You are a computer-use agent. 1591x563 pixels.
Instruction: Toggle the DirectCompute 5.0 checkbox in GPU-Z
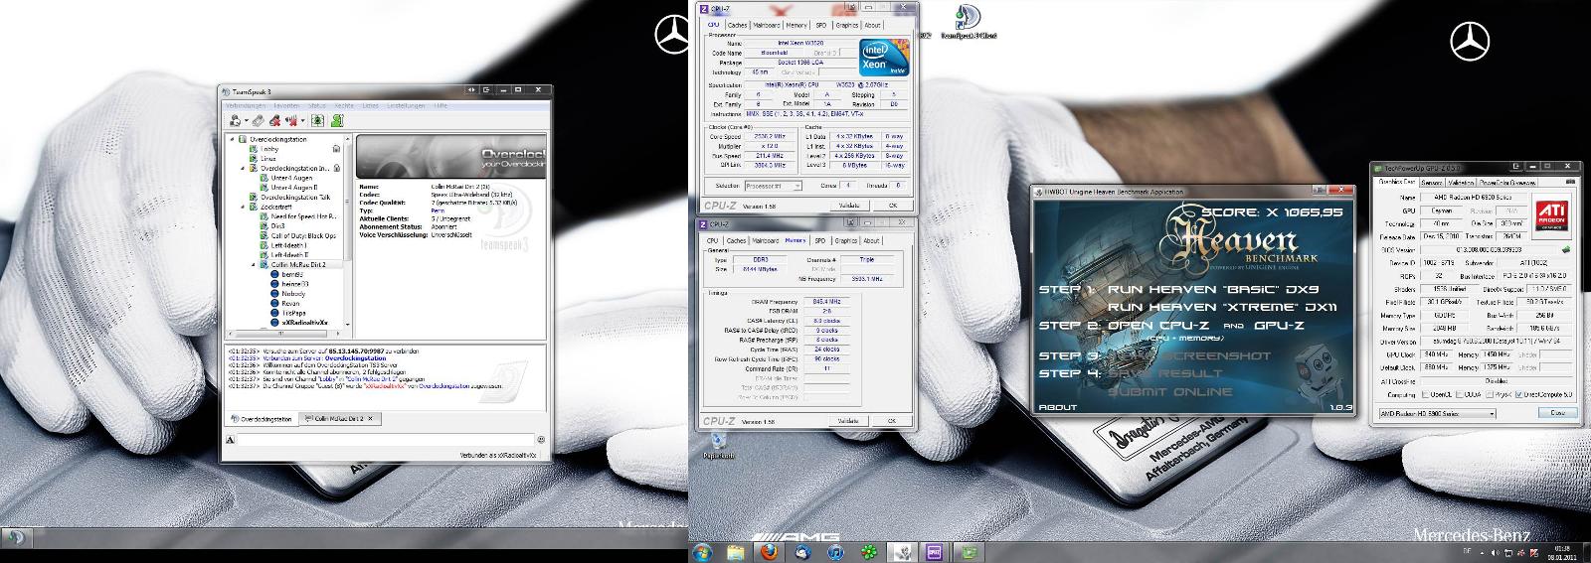1518,394
